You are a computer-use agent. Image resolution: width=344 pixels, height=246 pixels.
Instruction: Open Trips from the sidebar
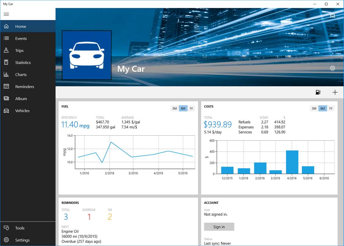(x=28, y=50)
